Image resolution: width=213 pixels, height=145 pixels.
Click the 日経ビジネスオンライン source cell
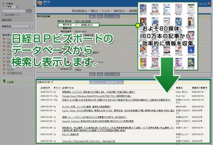coord(183,101)
